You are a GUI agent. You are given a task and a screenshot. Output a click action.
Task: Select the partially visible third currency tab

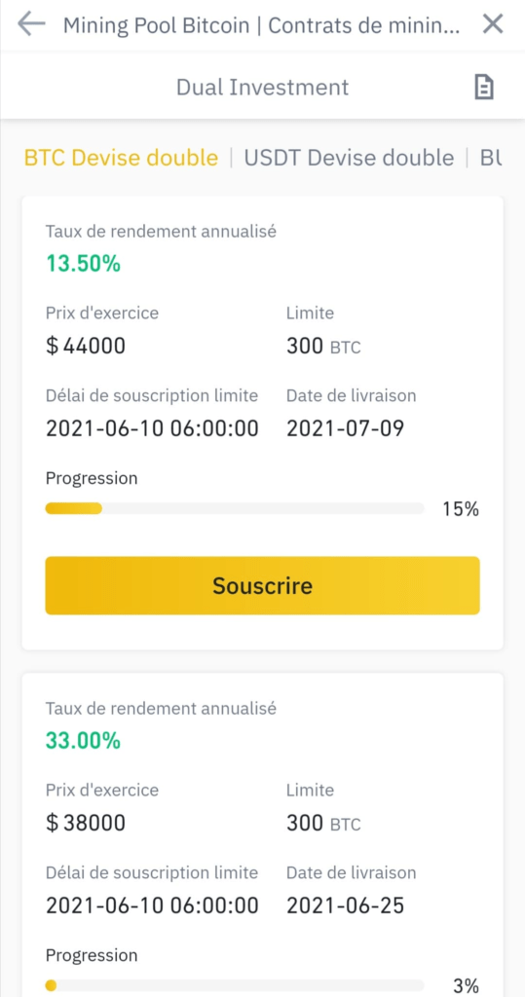(x=491, y=157)
